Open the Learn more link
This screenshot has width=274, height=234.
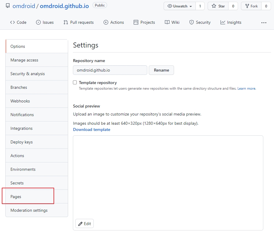247,88
